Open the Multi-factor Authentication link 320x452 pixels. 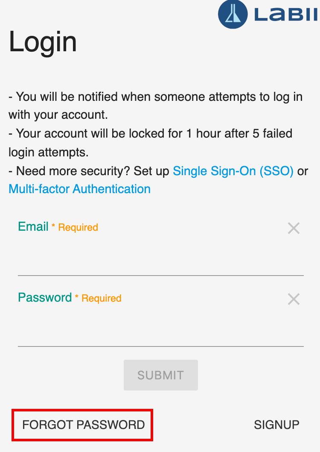click(80, 189)
